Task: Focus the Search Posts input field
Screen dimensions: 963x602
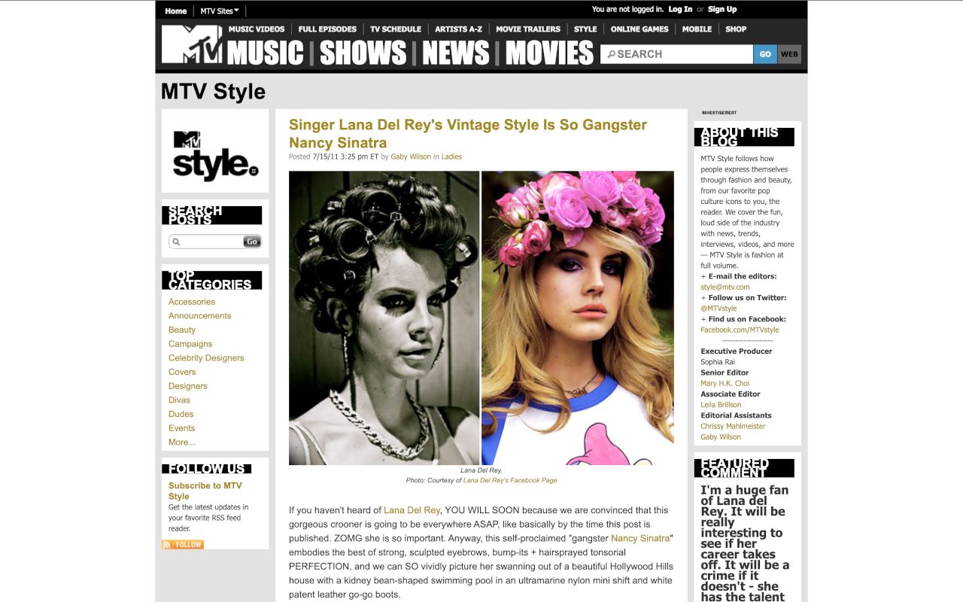Action: pyautogui.click(x=206, y=242)
